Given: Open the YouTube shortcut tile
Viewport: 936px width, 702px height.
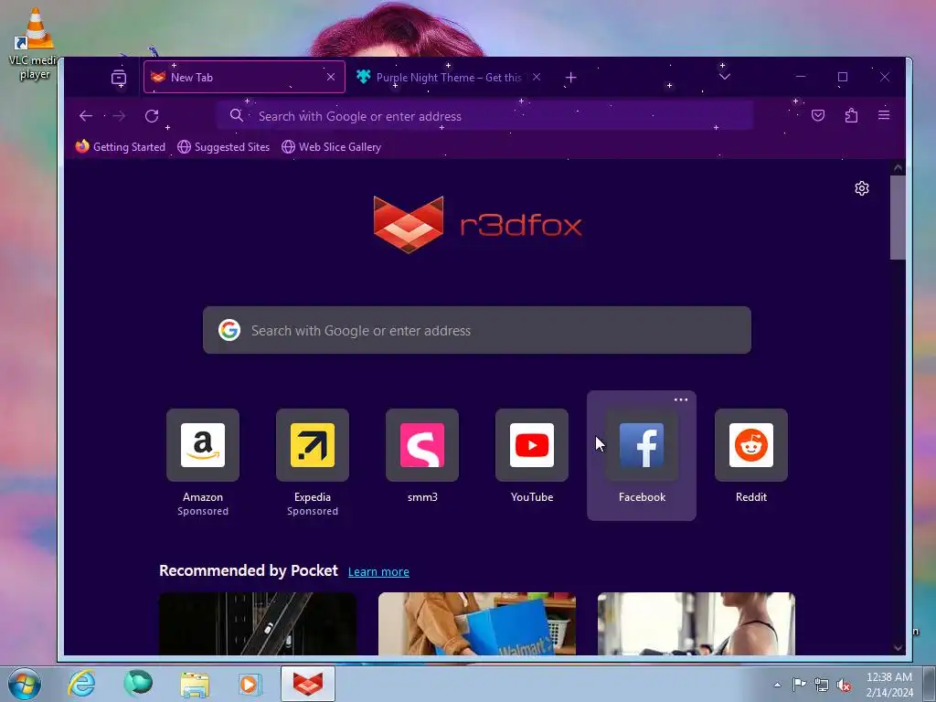Looking at the screenshot, I should (532, 456).
